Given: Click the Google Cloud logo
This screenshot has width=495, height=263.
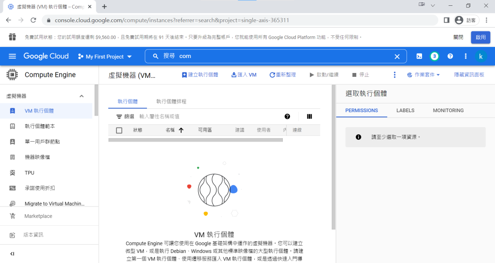Looking at the screenshot, I should click(46, 56).
